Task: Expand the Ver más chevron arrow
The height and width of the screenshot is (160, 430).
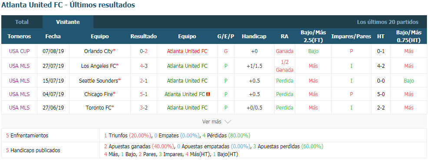Action: [x=228, y=122]
